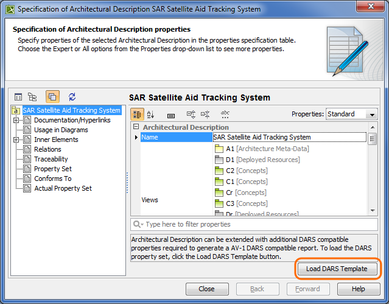Open the search magnifier options dropdown
389x304 pixels.
pos(138,224)
